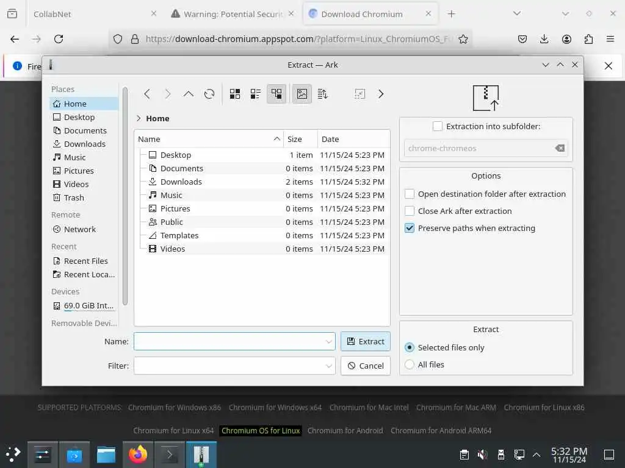625x468 pixels.
Task: Switch to Detailed Tree view mode
Action: pyautogui.click(x=276, y=94)
